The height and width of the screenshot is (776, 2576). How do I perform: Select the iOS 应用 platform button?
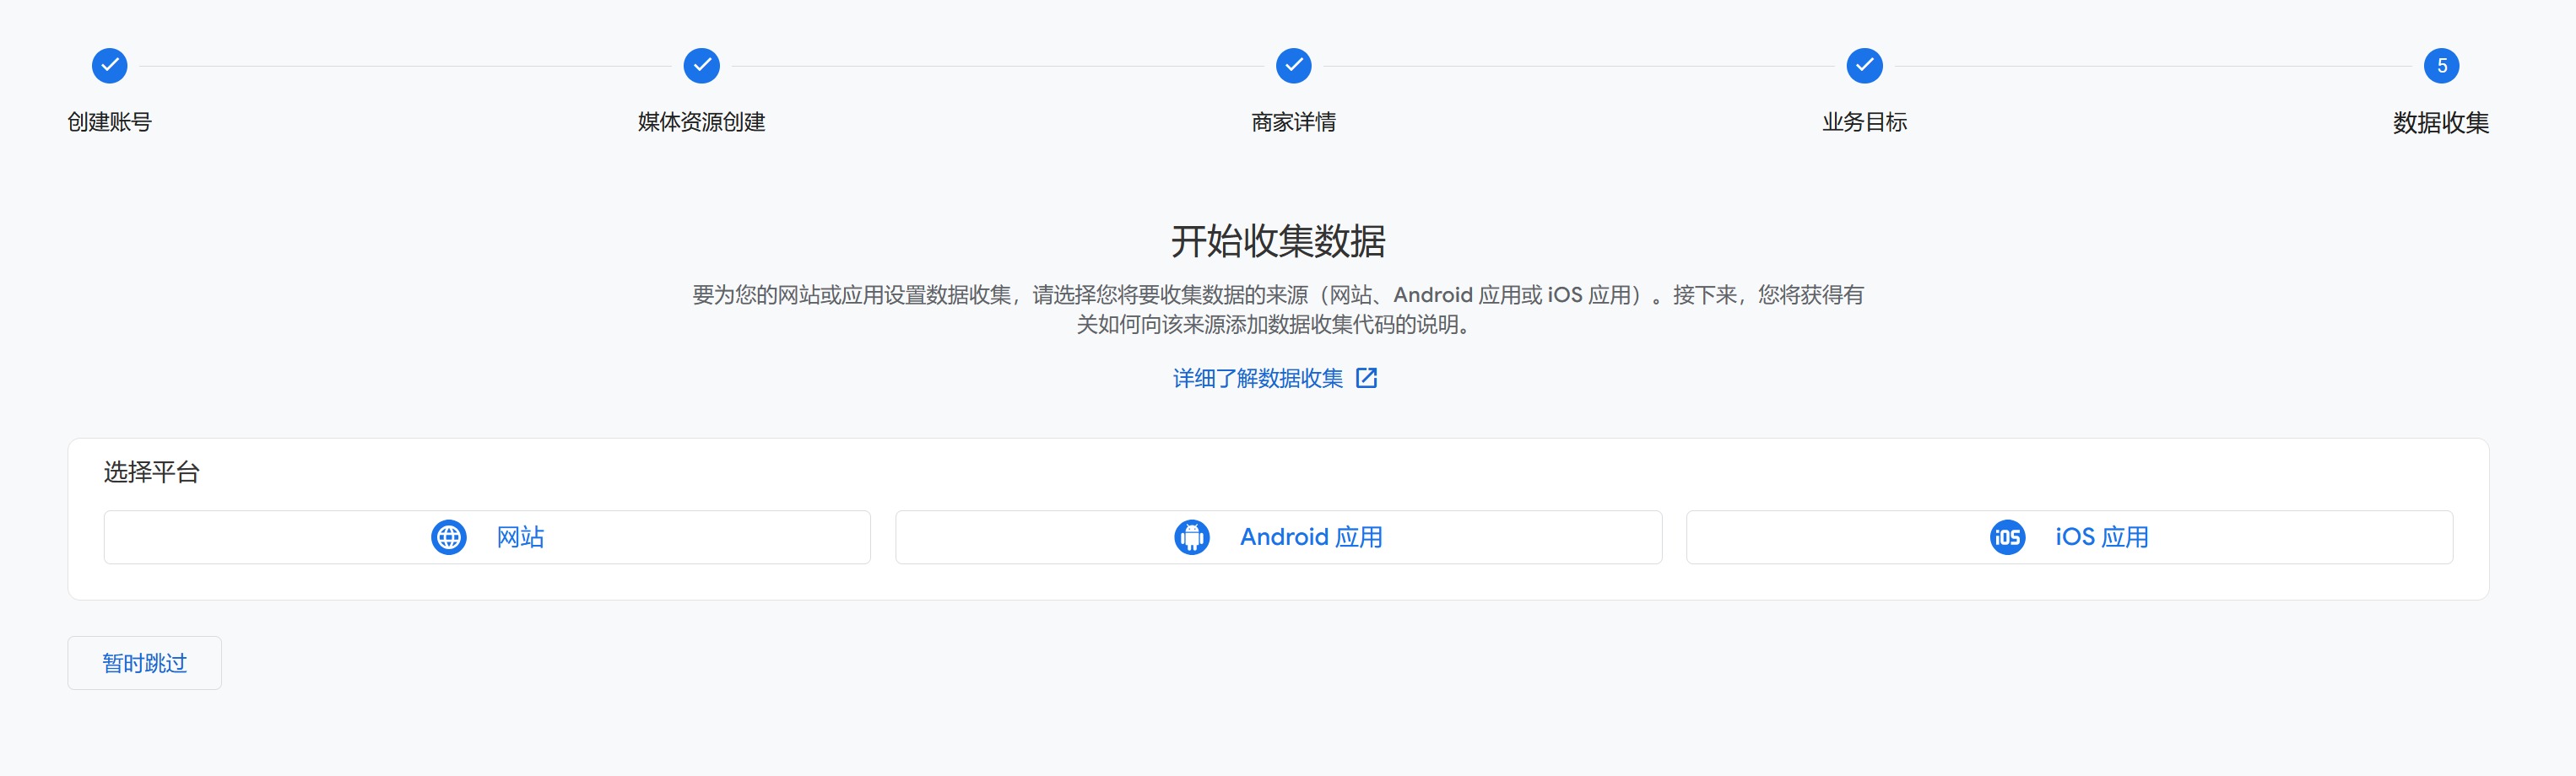(2070, 537)
